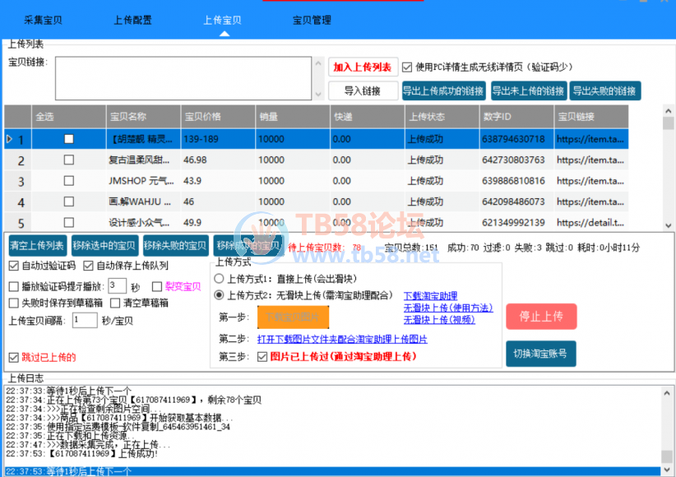Click down arrow of upload table scrollbar
Screen dimensions: 676x477
point(669,225)
